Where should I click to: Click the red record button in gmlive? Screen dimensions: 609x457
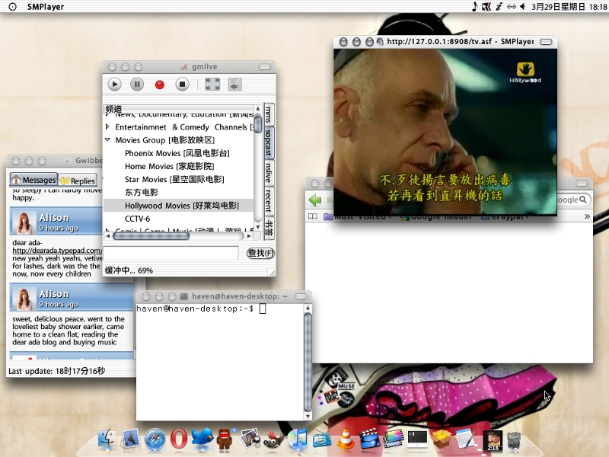click(160, 85)
